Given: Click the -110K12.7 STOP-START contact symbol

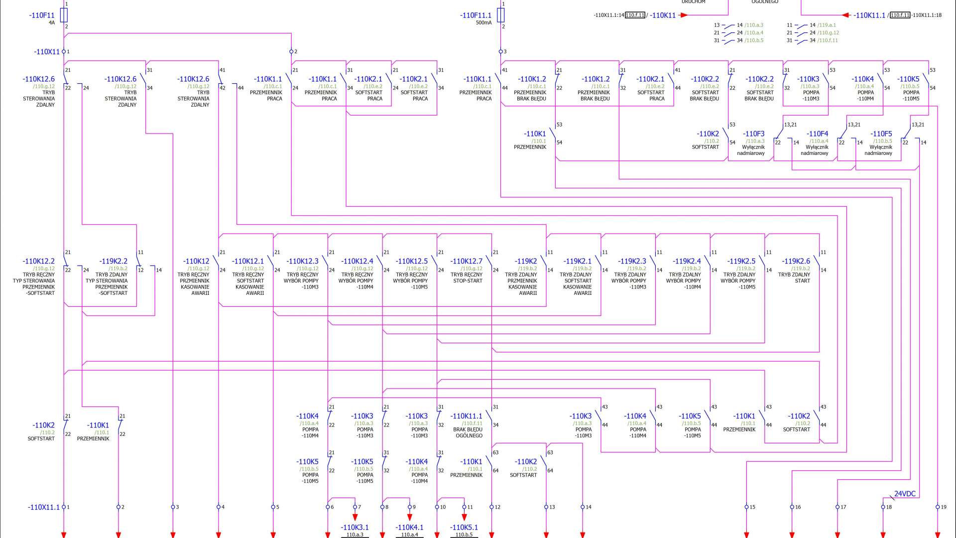Looking at the screenshot, I should coord(489,261).
